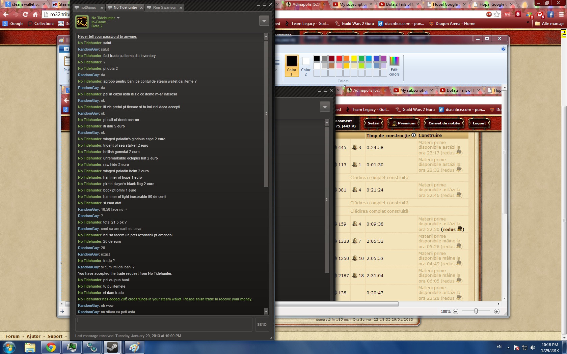This screenshot has width=567, height=354.
Task: Open the Adinapolis browser tab
Action: point(305,4)
